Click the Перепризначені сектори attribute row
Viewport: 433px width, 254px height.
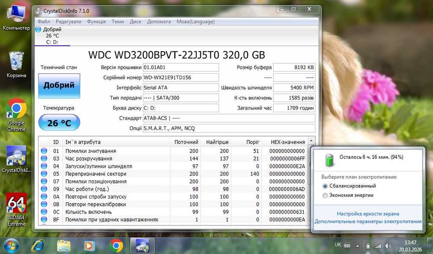click(x=173, y=174)
